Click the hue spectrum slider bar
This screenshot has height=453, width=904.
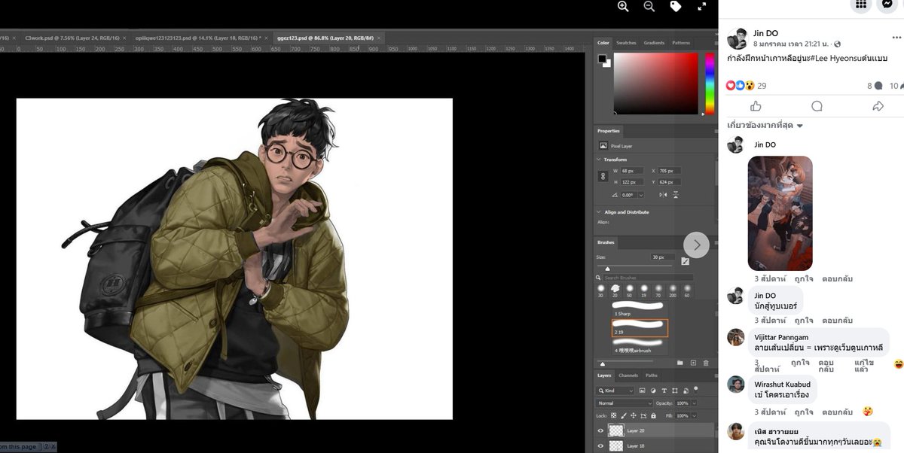tap(710, 84)
